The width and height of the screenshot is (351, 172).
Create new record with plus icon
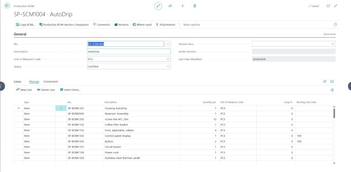click(183, 6)
